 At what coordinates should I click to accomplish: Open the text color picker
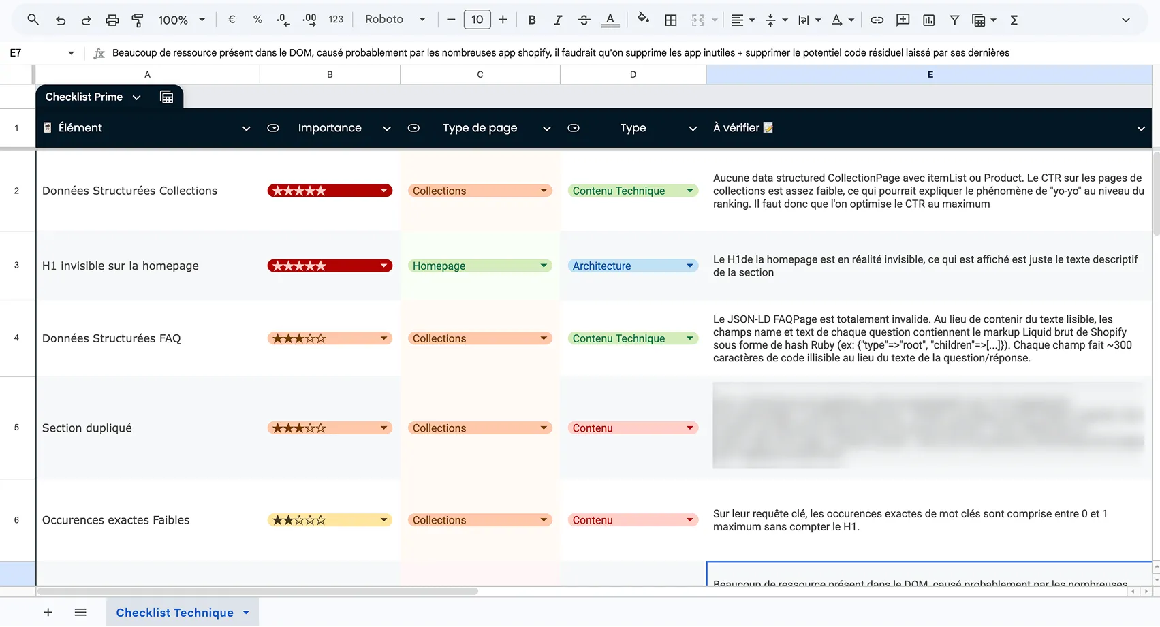point(610,20)
